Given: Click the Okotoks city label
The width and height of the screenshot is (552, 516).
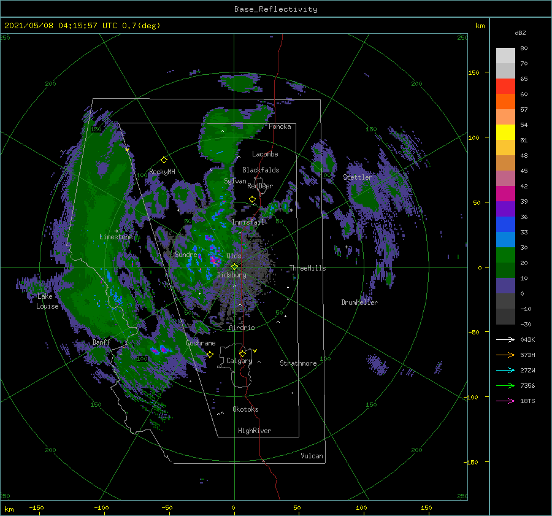Looking at the screenshot, I should click(245, 409).
